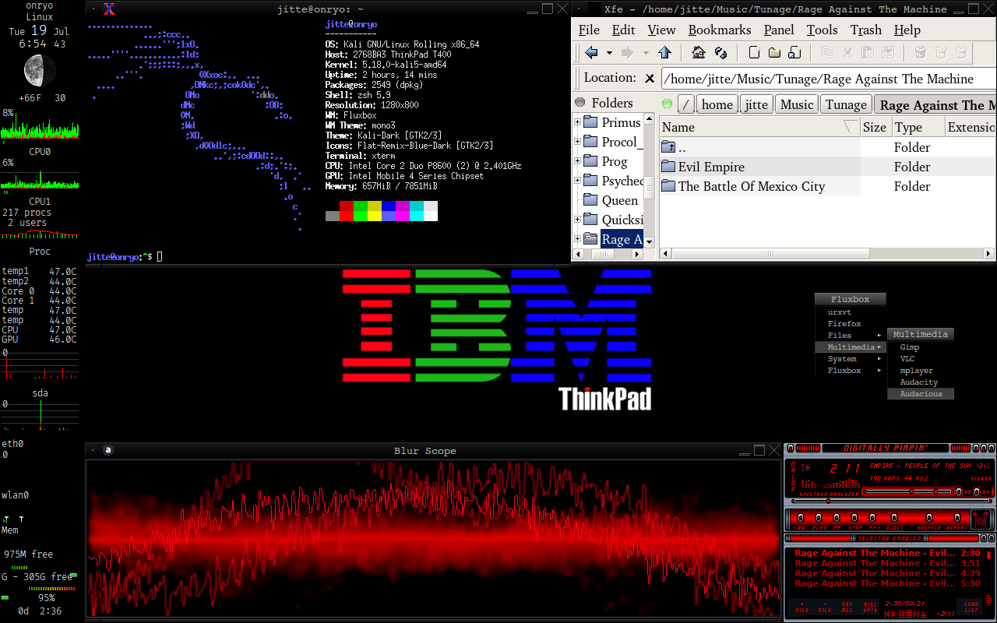Screen dimensions: 997x623
Task: Open the System submenu in Fluxbox menu
Action: (851, 359)
